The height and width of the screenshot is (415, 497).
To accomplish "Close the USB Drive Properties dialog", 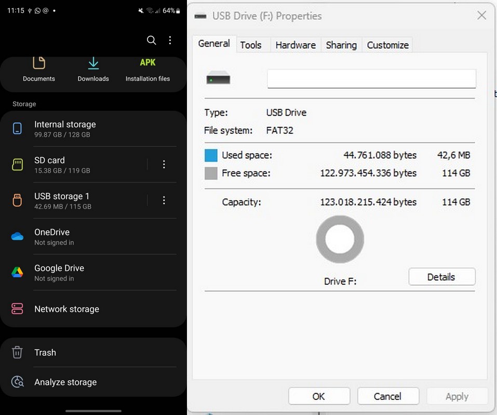I will point(481,15).
